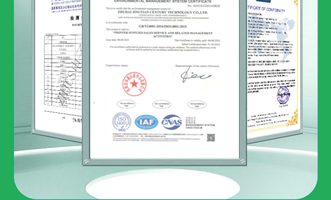Click 'This Certificate is validity until: 08-08-2024'

tap(197, 40)
